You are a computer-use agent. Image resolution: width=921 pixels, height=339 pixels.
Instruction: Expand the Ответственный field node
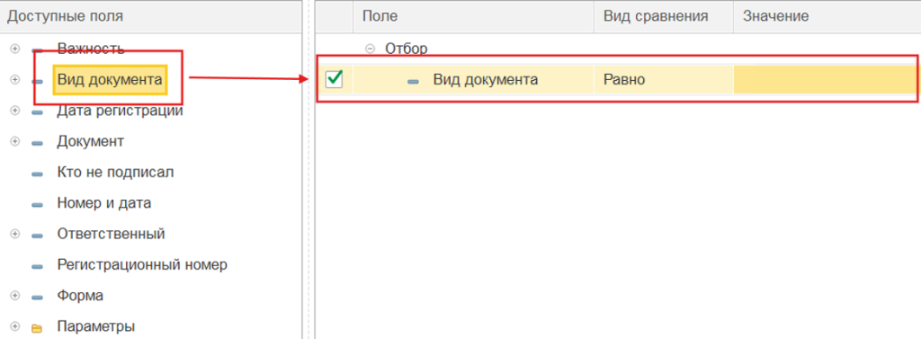coord(15,234)
